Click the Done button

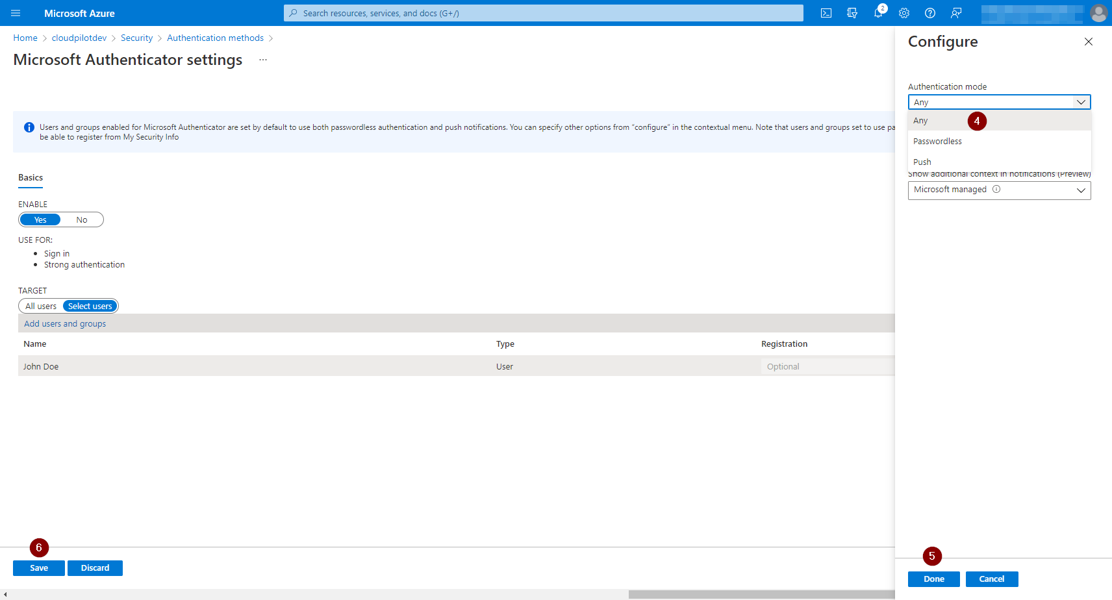(933, 579)
